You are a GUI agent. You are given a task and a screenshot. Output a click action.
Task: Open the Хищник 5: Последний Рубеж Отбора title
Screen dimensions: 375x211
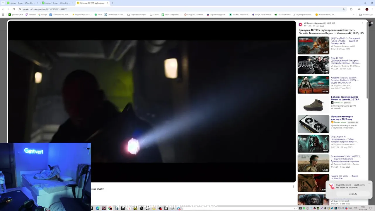pos(345,41)
